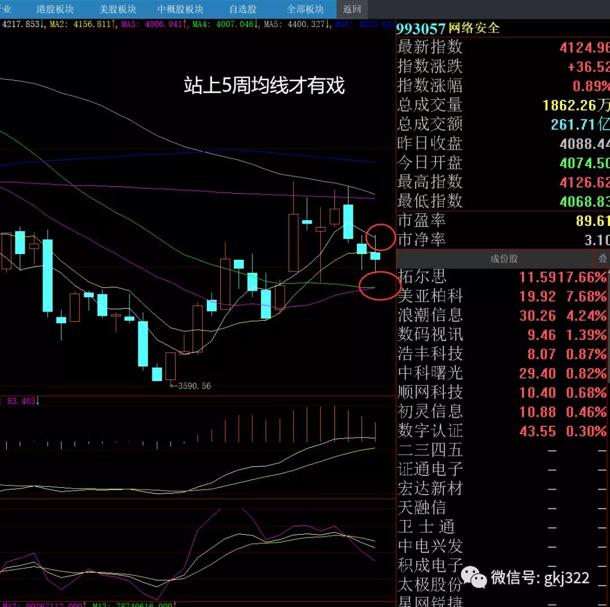The height and width of the screenshot is (607, 610).
Task: Switch to the 美股板块 tab
Action: [x=117, y=9]
